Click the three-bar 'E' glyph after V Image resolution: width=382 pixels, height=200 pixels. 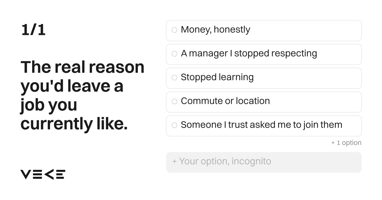(x=37, y=174)
